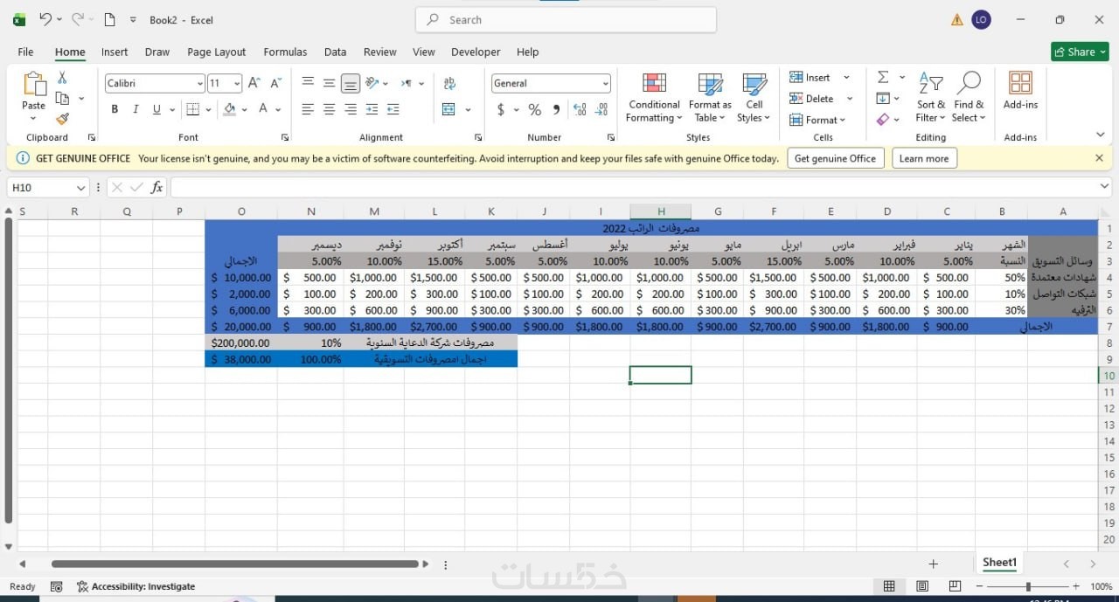The width and height of the screenshot is (1119, 602).
Task: Click the Increase Font Size icon
Action: coord(254,83)
